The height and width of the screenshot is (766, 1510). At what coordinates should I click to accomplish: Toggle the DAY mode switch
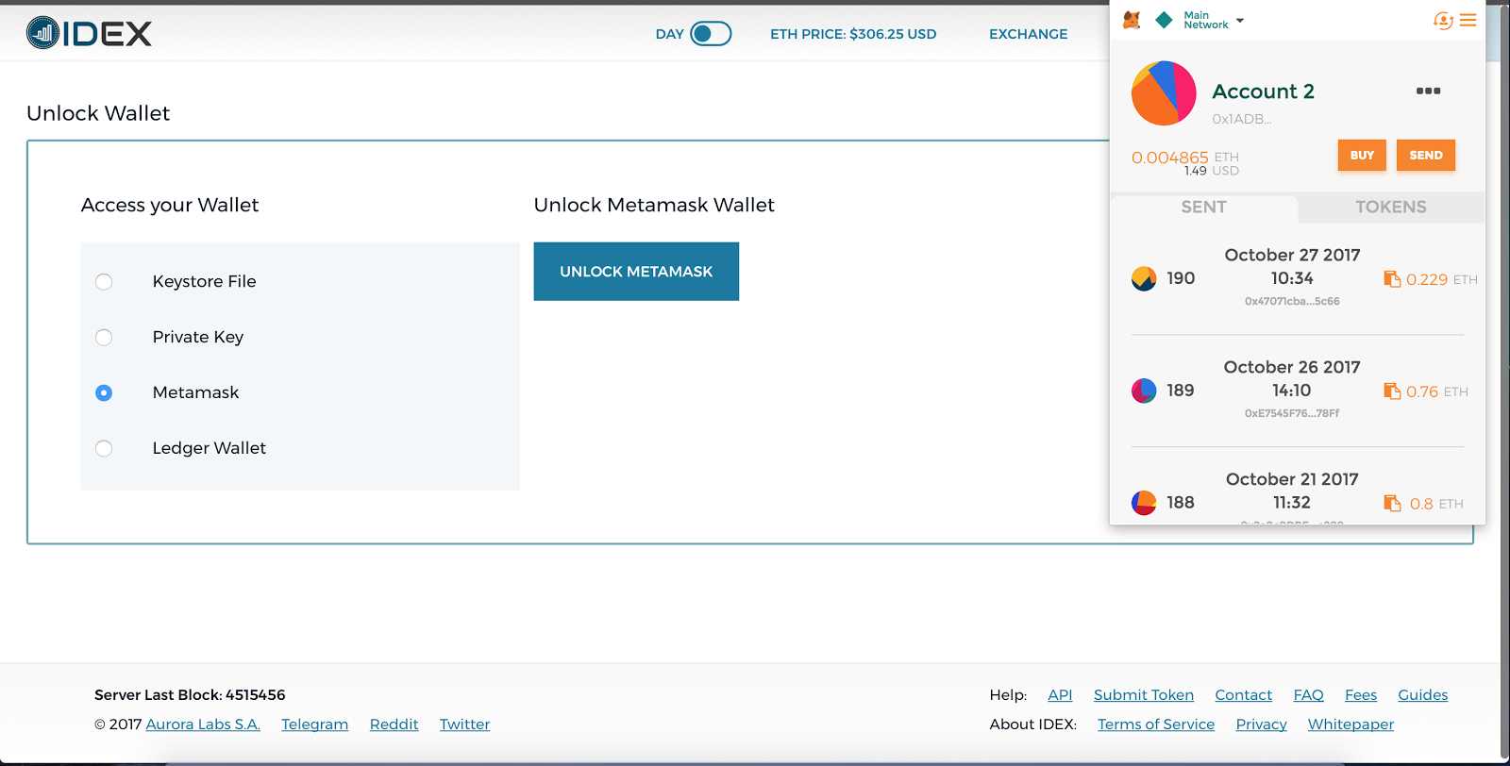pyautogui.click(x=711, y=34)
